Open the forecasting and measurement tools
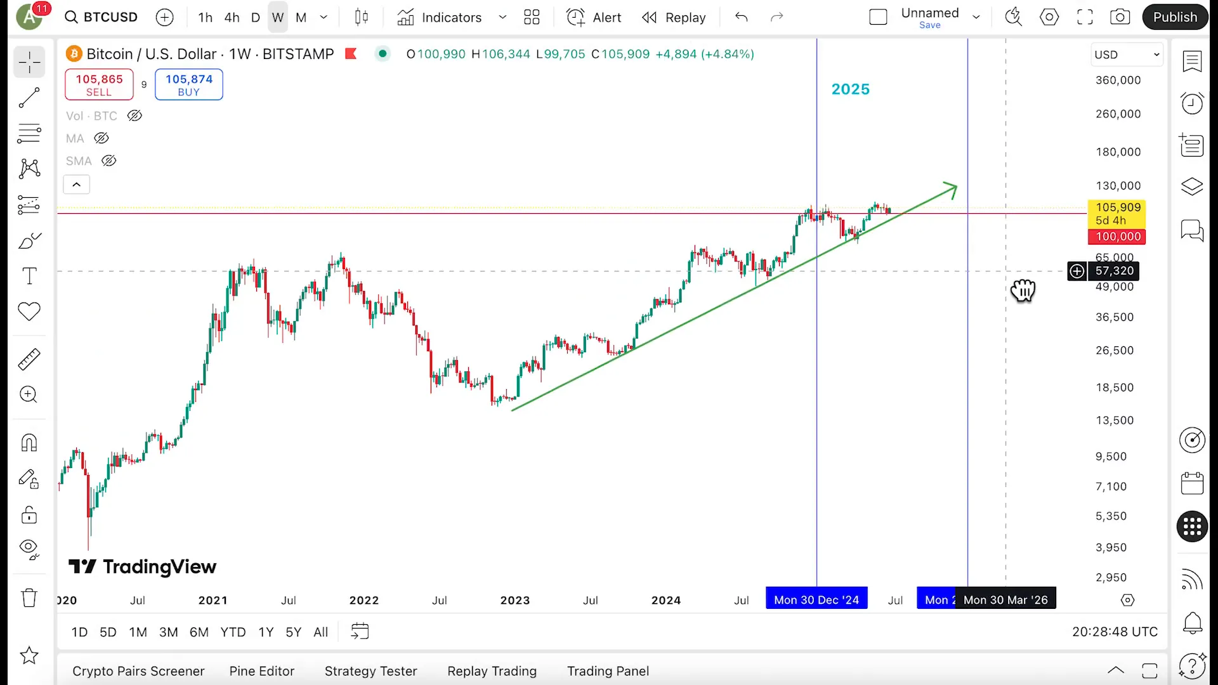This screenshot has height=685, width=1218. point(29,205)
